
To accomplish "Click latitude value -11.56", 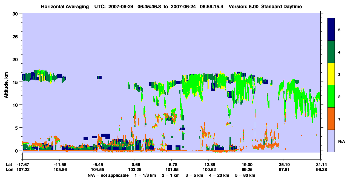I will pyautogui.click(x=60, y=164).
